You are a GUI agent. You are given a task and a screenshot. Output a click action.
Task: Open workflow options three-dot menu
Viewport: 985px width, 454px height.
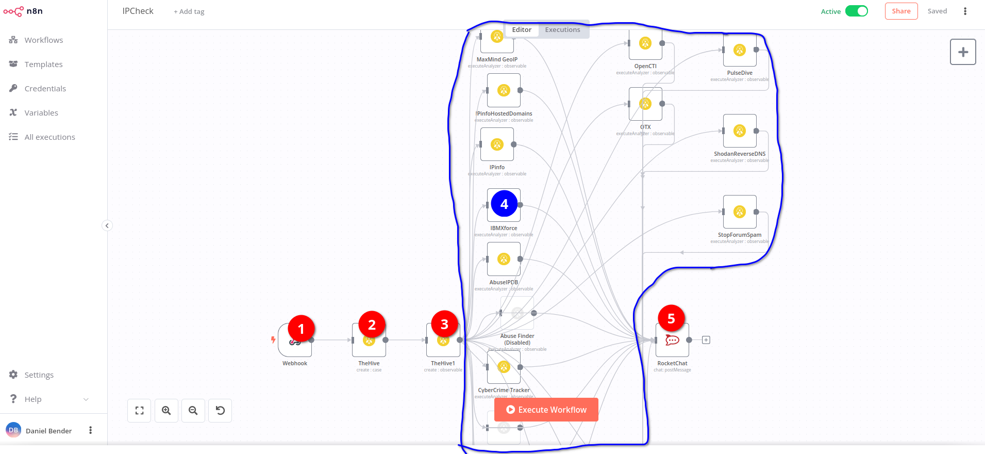click(965, 11)
